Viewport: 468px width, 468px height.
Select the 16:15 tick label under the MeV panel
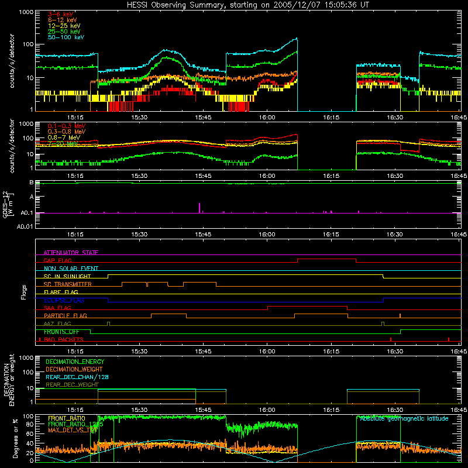click(331, 176)
